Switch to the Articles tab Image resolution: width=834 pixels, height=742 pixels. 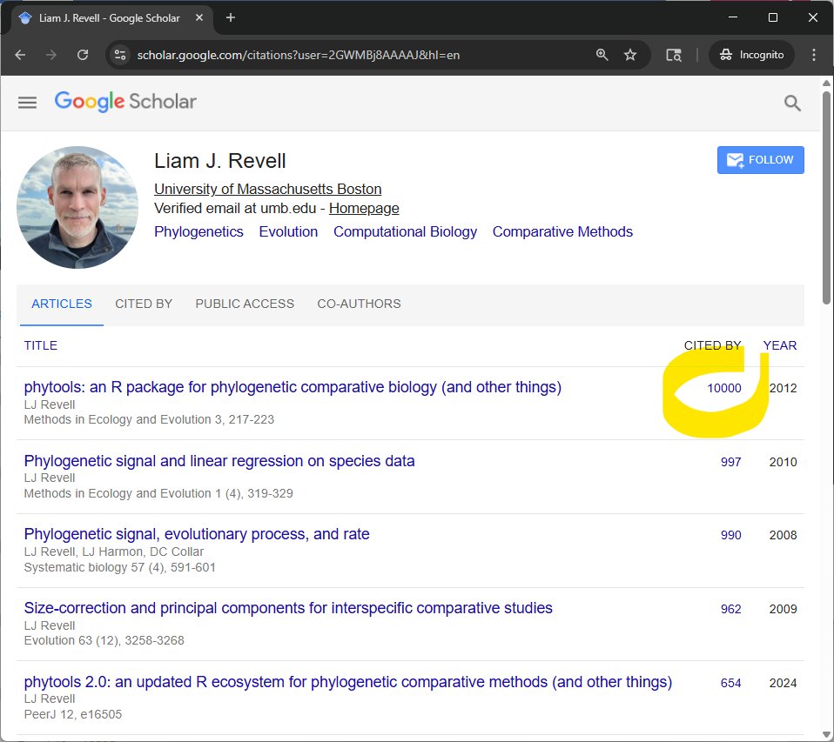[62, 304]
